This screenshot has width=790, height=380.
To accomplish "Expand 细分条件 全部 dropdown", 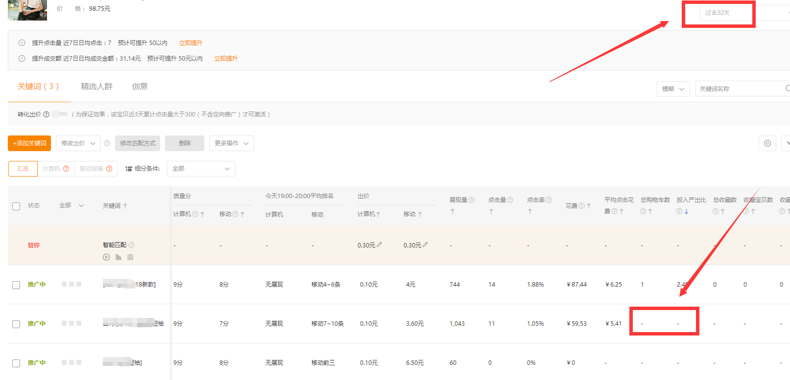I will coord(201,169).
